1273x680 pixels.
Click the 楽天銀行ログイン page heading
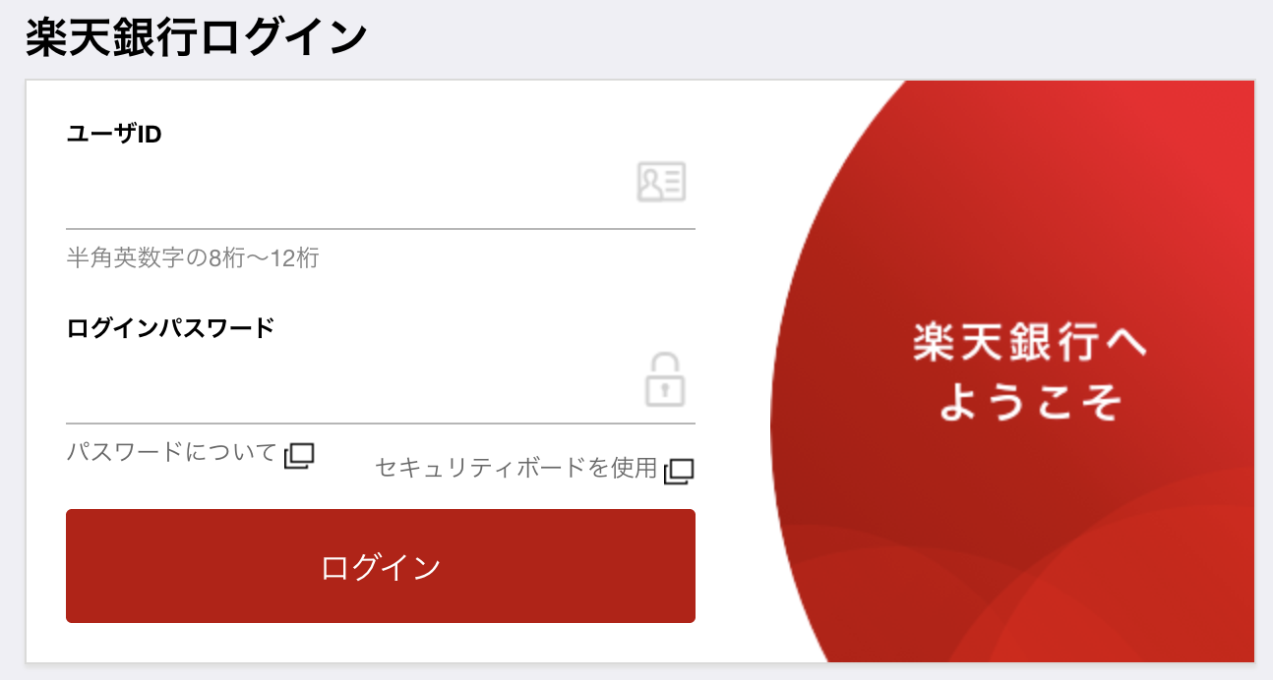pos(197,37)
